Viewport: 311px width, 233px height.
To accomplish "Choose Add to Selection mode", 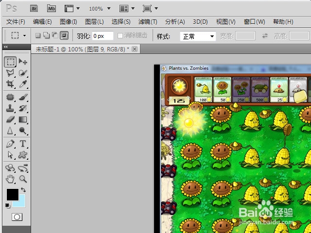I will [47, 35].
